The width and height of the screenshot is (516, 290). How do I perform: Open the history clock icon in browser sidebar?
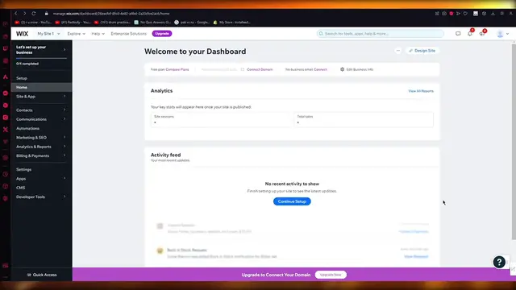point(6,174)
